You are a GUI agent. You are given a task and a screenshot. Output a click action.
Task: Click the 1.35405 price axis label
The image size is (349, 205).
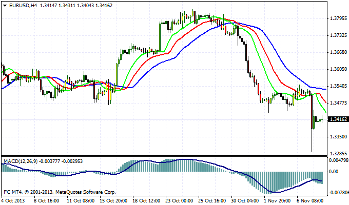[x=338, y=86]
